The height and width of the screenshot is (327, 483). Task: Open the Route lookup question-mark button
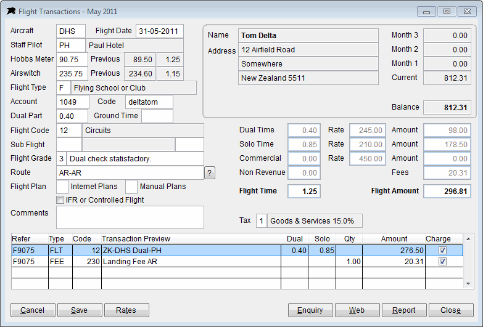click(x=210, y=173)
